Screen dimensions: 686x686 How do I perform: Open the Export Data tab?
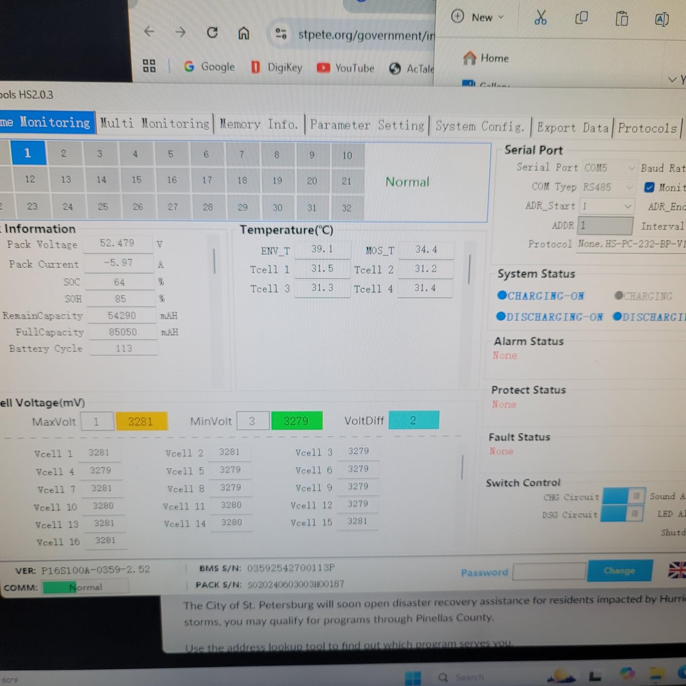tap(572, 128)
